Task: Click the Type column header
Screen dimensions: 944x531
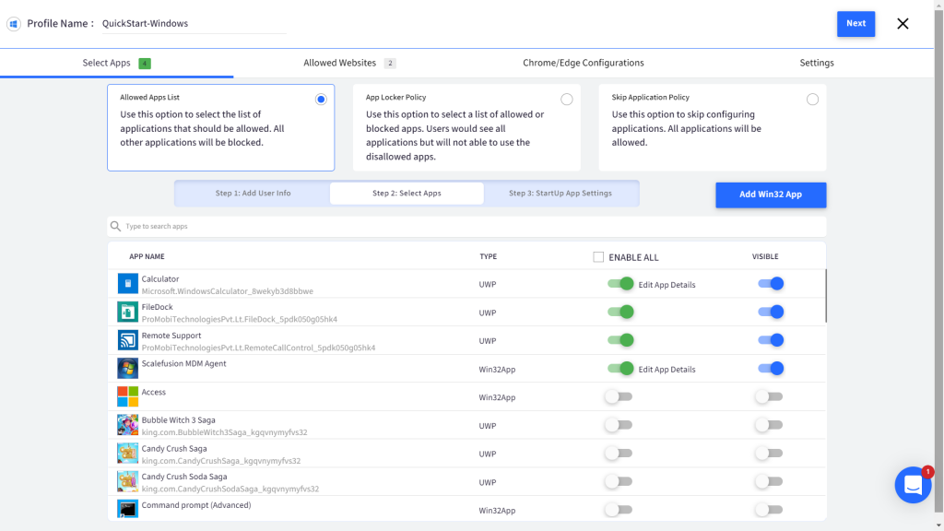Action: (x=489, y=256)
